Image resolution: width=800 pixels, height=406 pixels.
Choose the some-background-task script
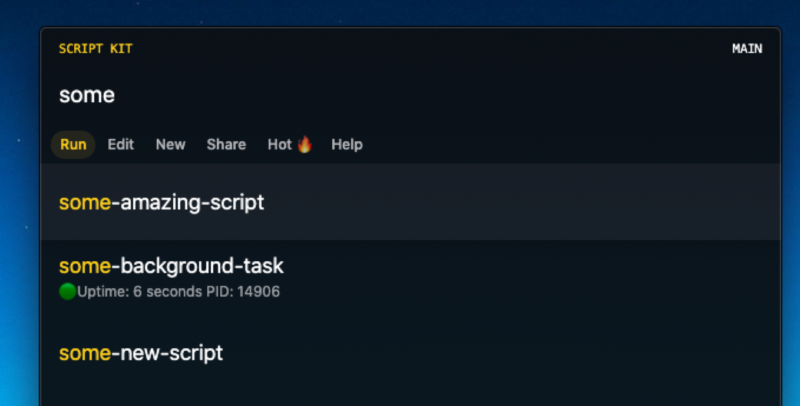(x=411, y=278)
